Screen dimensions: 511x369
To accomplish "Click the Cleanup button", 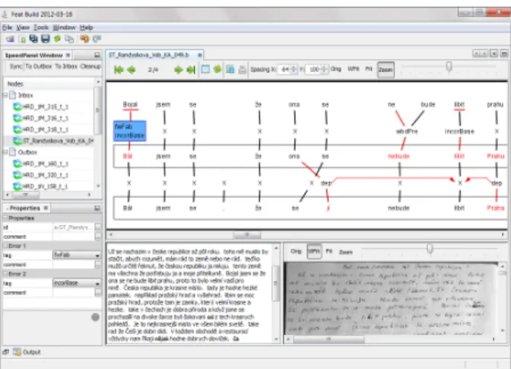I will pos(90,66).
